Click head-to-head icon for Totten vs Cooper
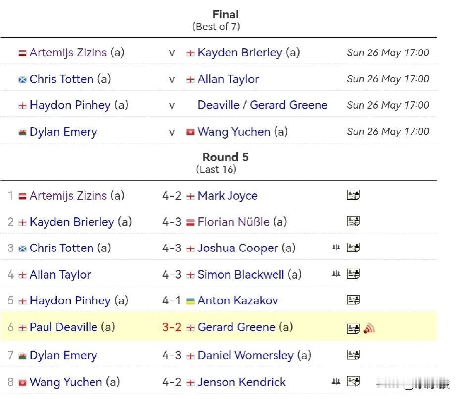460x399 pixels. (x=336, y=248)
